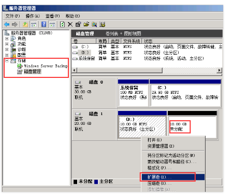Sort by the 卷 column header

[x=84, y=41]
